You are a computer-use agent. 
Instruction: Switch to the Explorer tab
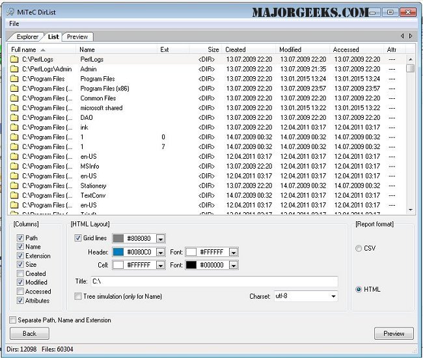(27, 36)
